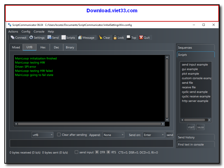
Task: Open the Send on dropdown showing Enter
Action: coord(154,135)
